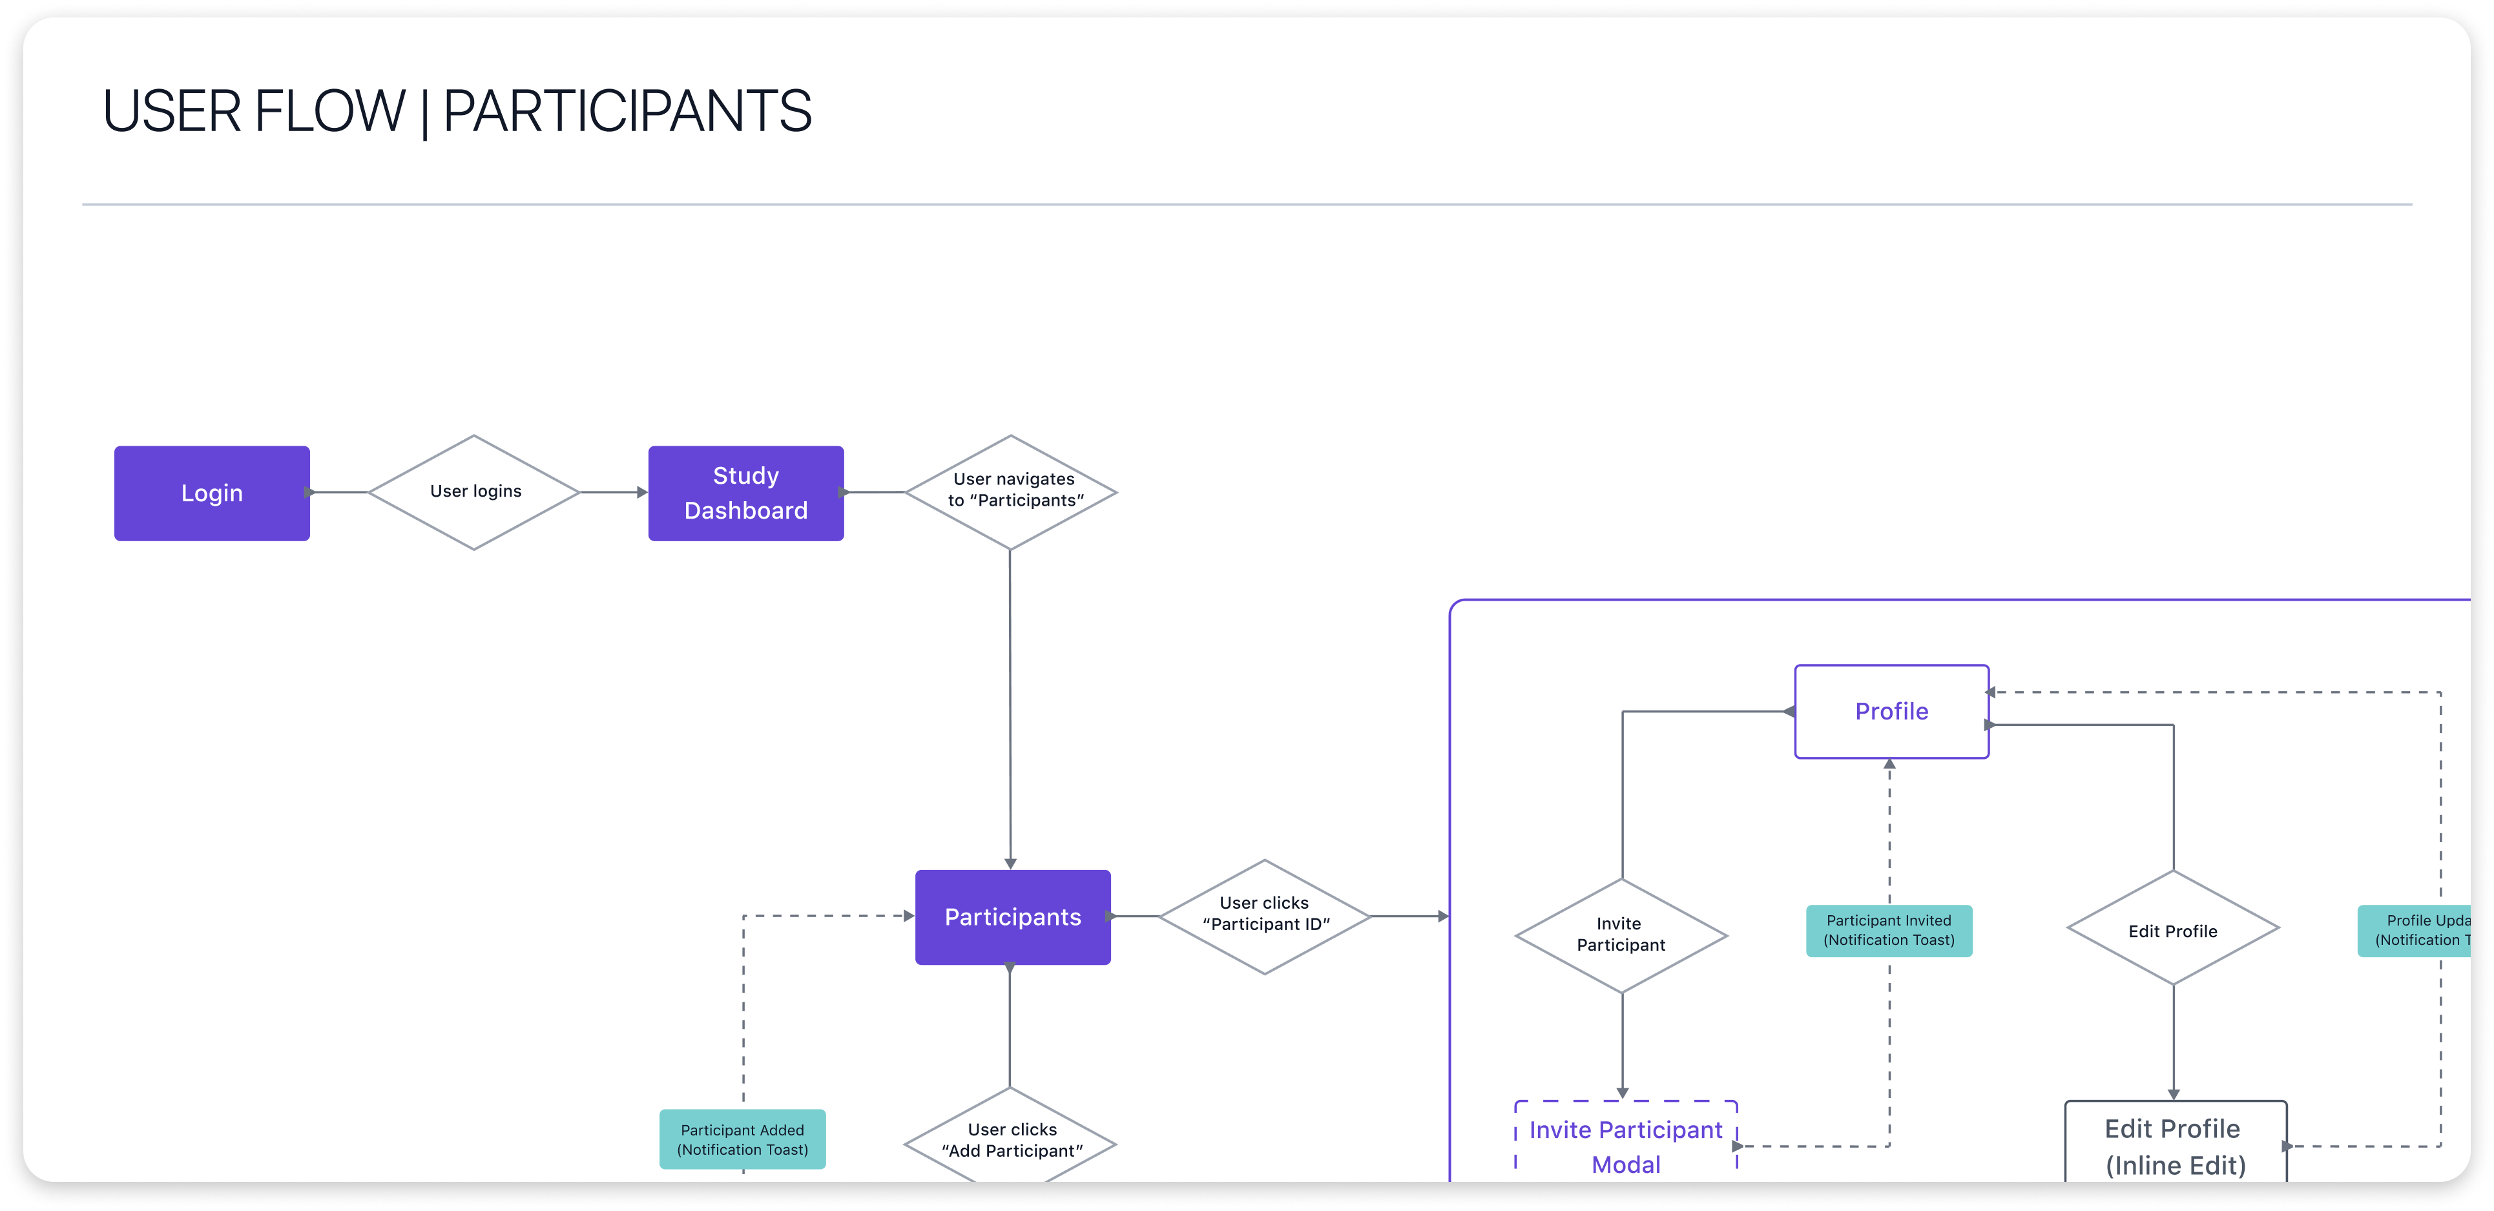
Task: Click the Profile Updated notification toast
Action: click(2416, 930)
